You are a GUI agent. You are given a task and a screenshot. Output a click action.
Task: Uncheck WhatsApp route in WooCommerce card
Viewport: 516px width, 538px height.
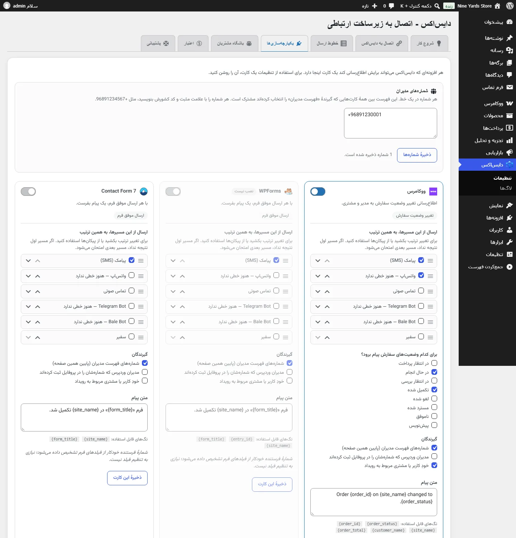click(421, 275)
